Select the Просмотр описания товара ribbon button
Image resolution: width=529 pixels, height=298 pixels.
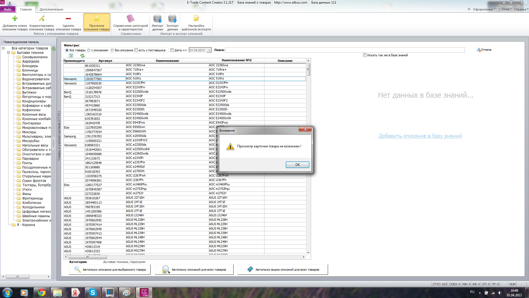[97, 22]
